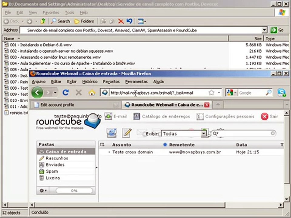Open Histórico menu in Firefox
Viewport: 291px width, 218px height.
(90, 81)
